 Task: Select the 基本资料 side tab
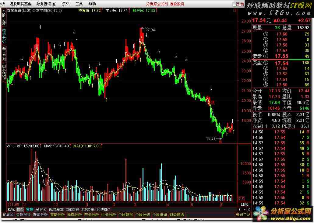coord(4,54)
